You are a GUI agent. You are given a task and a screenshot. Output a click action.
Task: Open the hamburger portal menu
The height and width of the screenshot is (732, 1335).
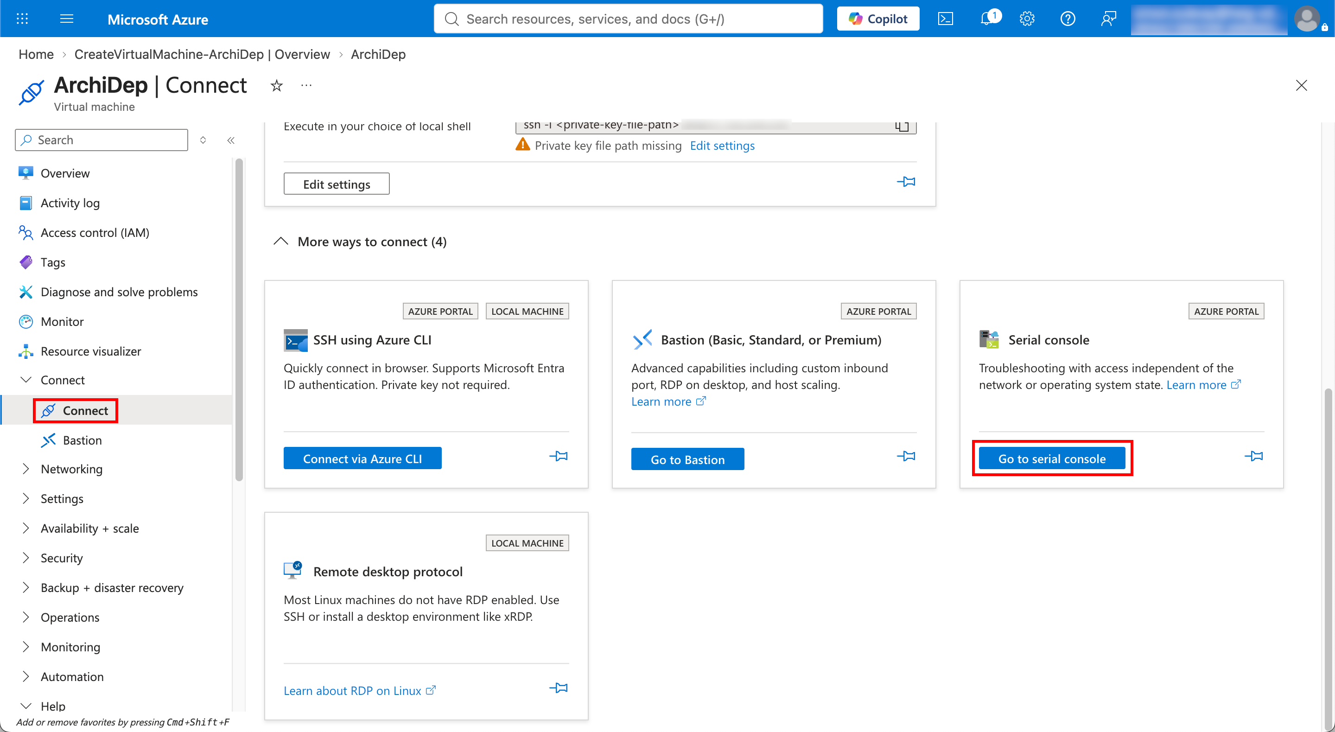(67, 19)
